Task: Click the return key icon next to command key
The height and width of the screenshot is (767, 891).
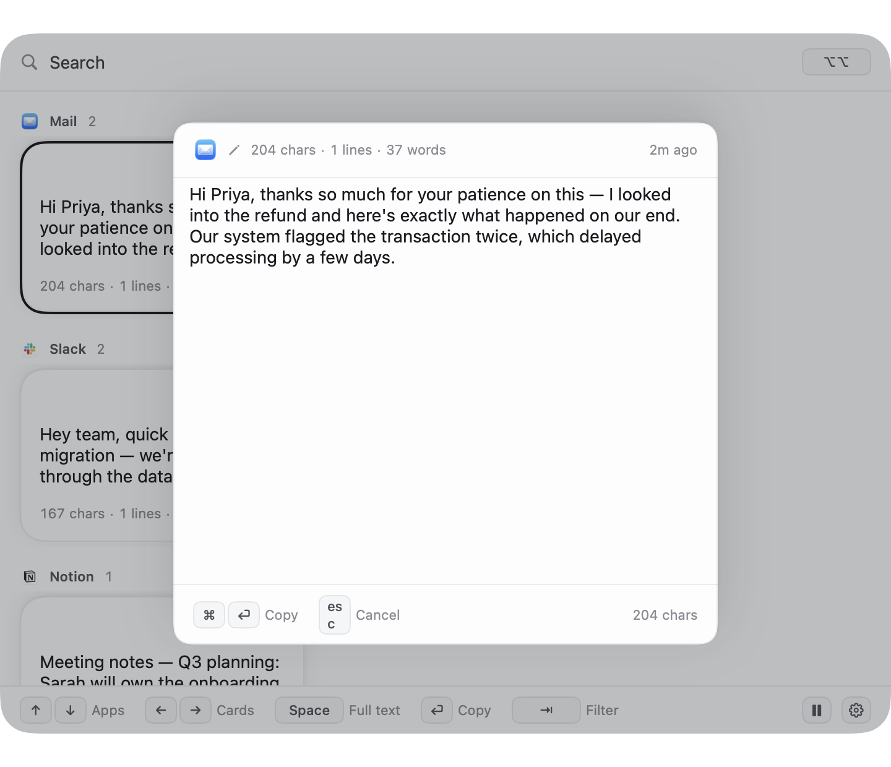Action: [x=244, y=615]
